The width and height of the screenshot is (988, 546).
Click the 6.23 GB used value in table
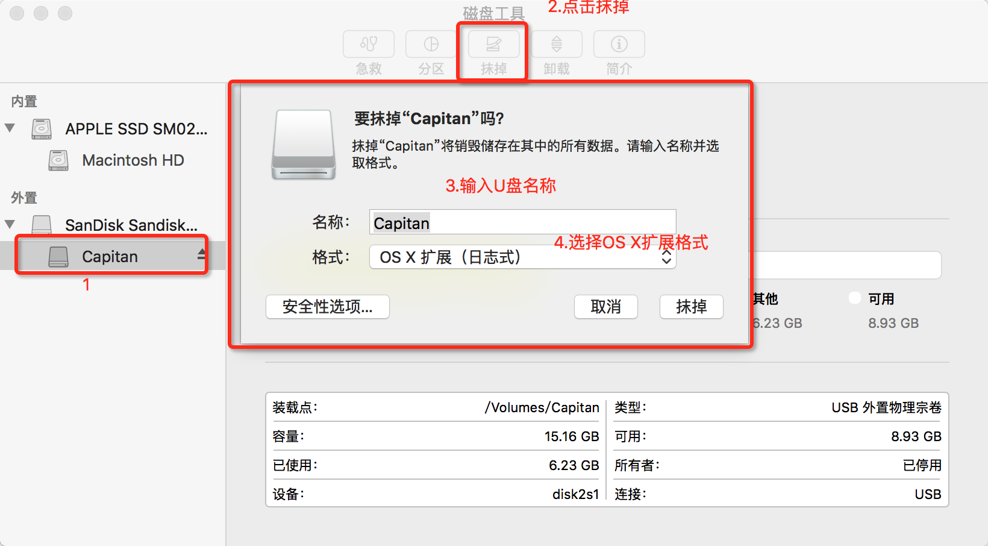[x=574, y=465]
